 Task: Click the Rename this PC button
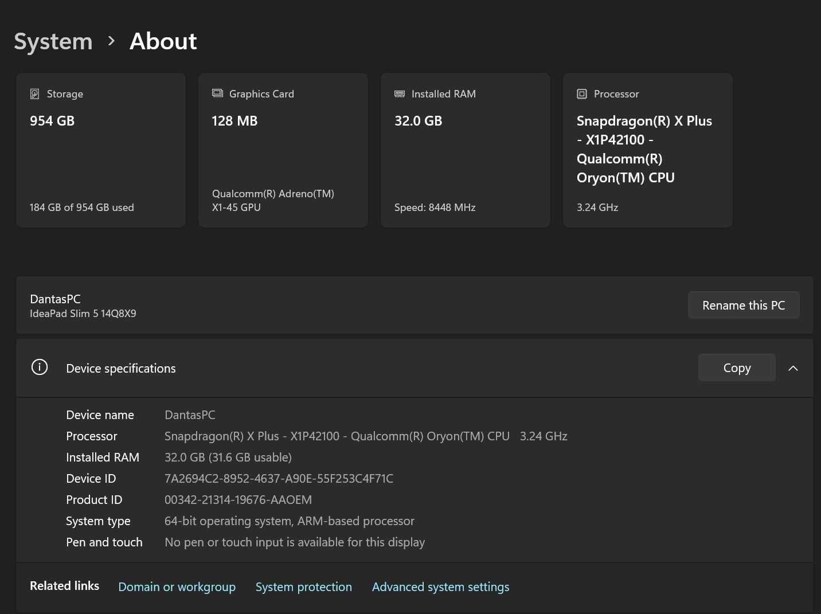click(x=744, y=305)
